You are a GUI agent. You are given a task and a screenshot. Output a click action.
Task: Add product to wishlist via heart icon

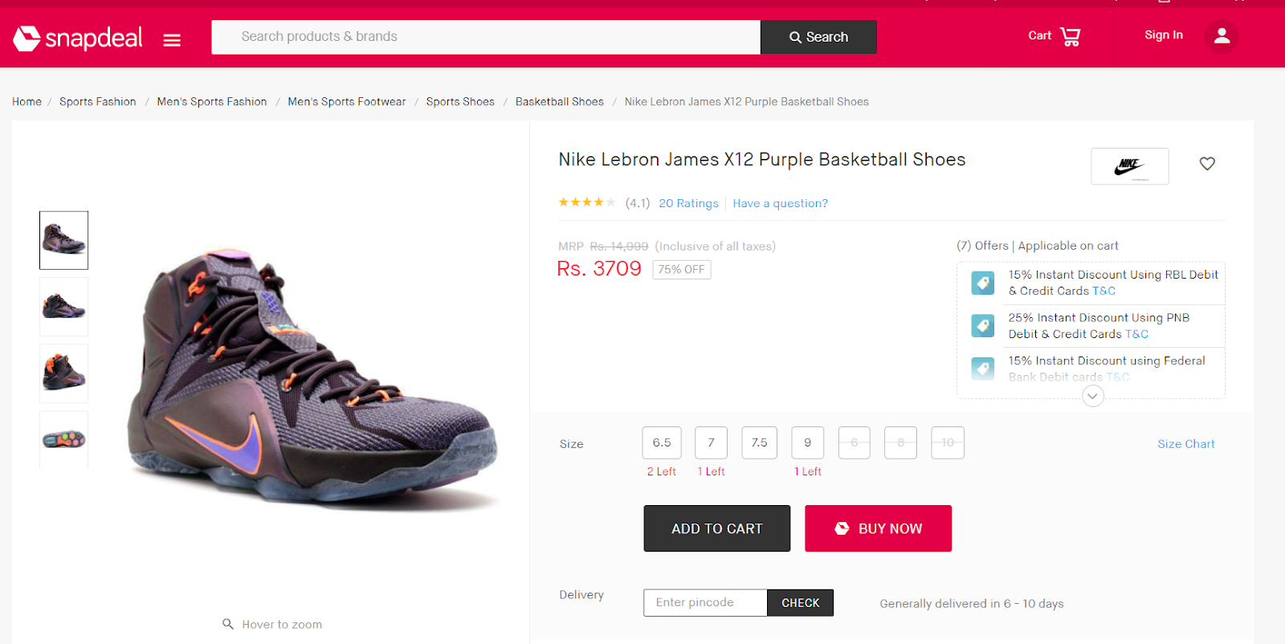tap(1207, 163)
